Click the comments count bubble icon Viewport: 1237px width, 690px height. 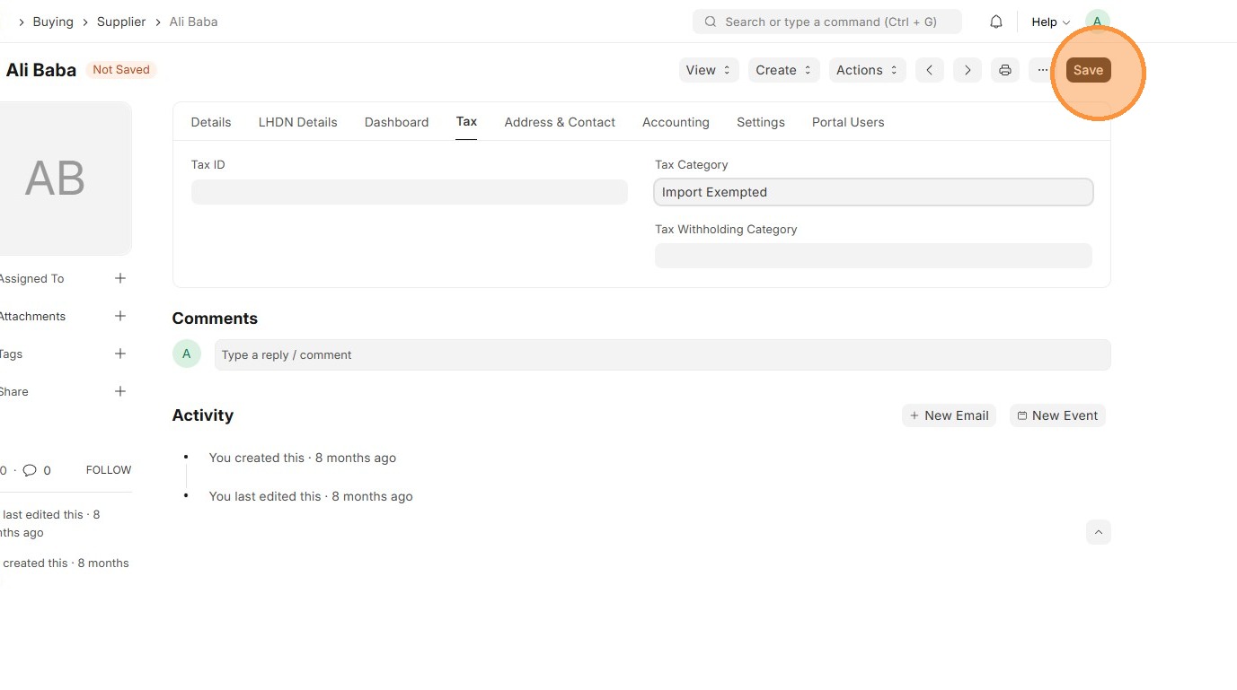point(30,470)
